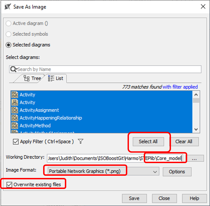Viewport: 210px width, 206px height.
Task: Switch to the Tree tab
Action: [32, 78]
